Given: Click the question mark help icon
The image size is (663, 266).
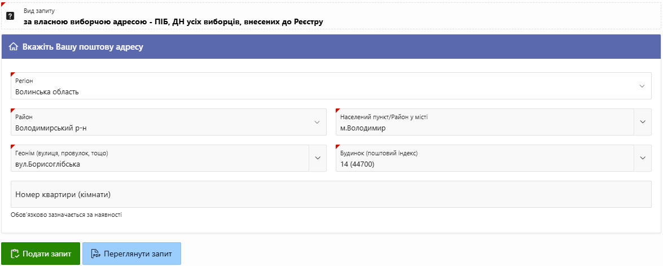Looking at the screenshot, I should tap(10, 16).
